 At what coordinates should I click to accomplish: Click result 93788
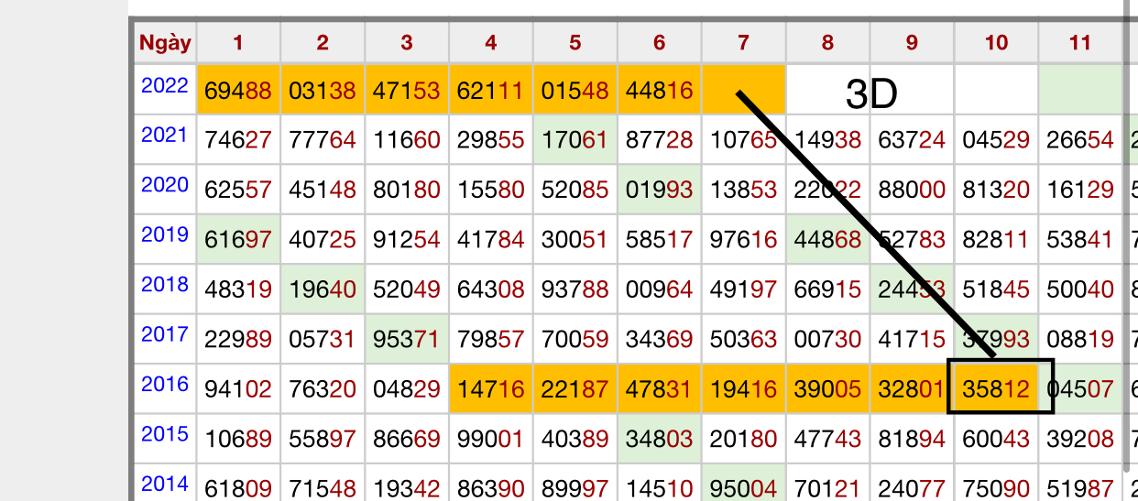575,289
